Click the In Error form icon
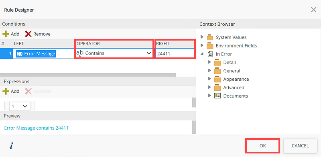The height and width of the screenshot is (157, 321). tap(210, 54)
